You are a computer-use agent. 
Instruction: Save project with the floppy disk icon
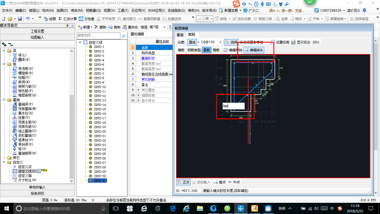pyautogui.click(x=20, y=19)
